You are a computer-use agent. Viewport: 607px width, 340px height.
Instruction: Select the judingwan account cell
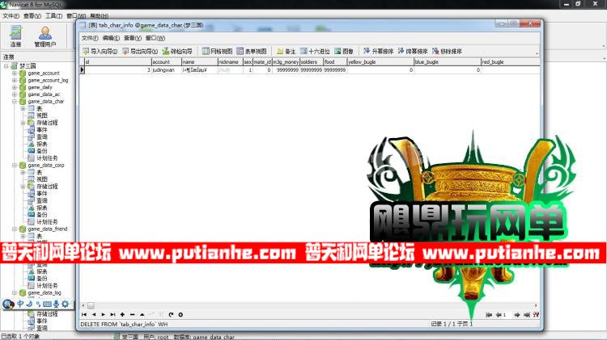167,70
